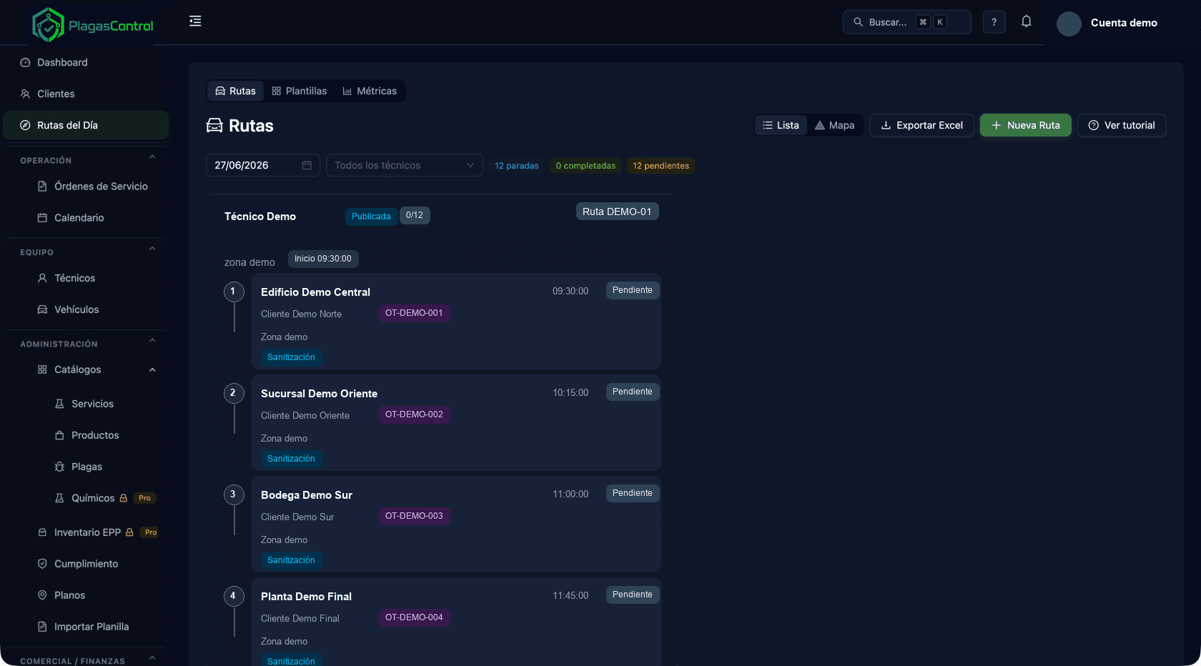The height and width of the screenshot is (666, 1201).
Task: Click the 0 completadas badge
Action: (x=585, y=166)
